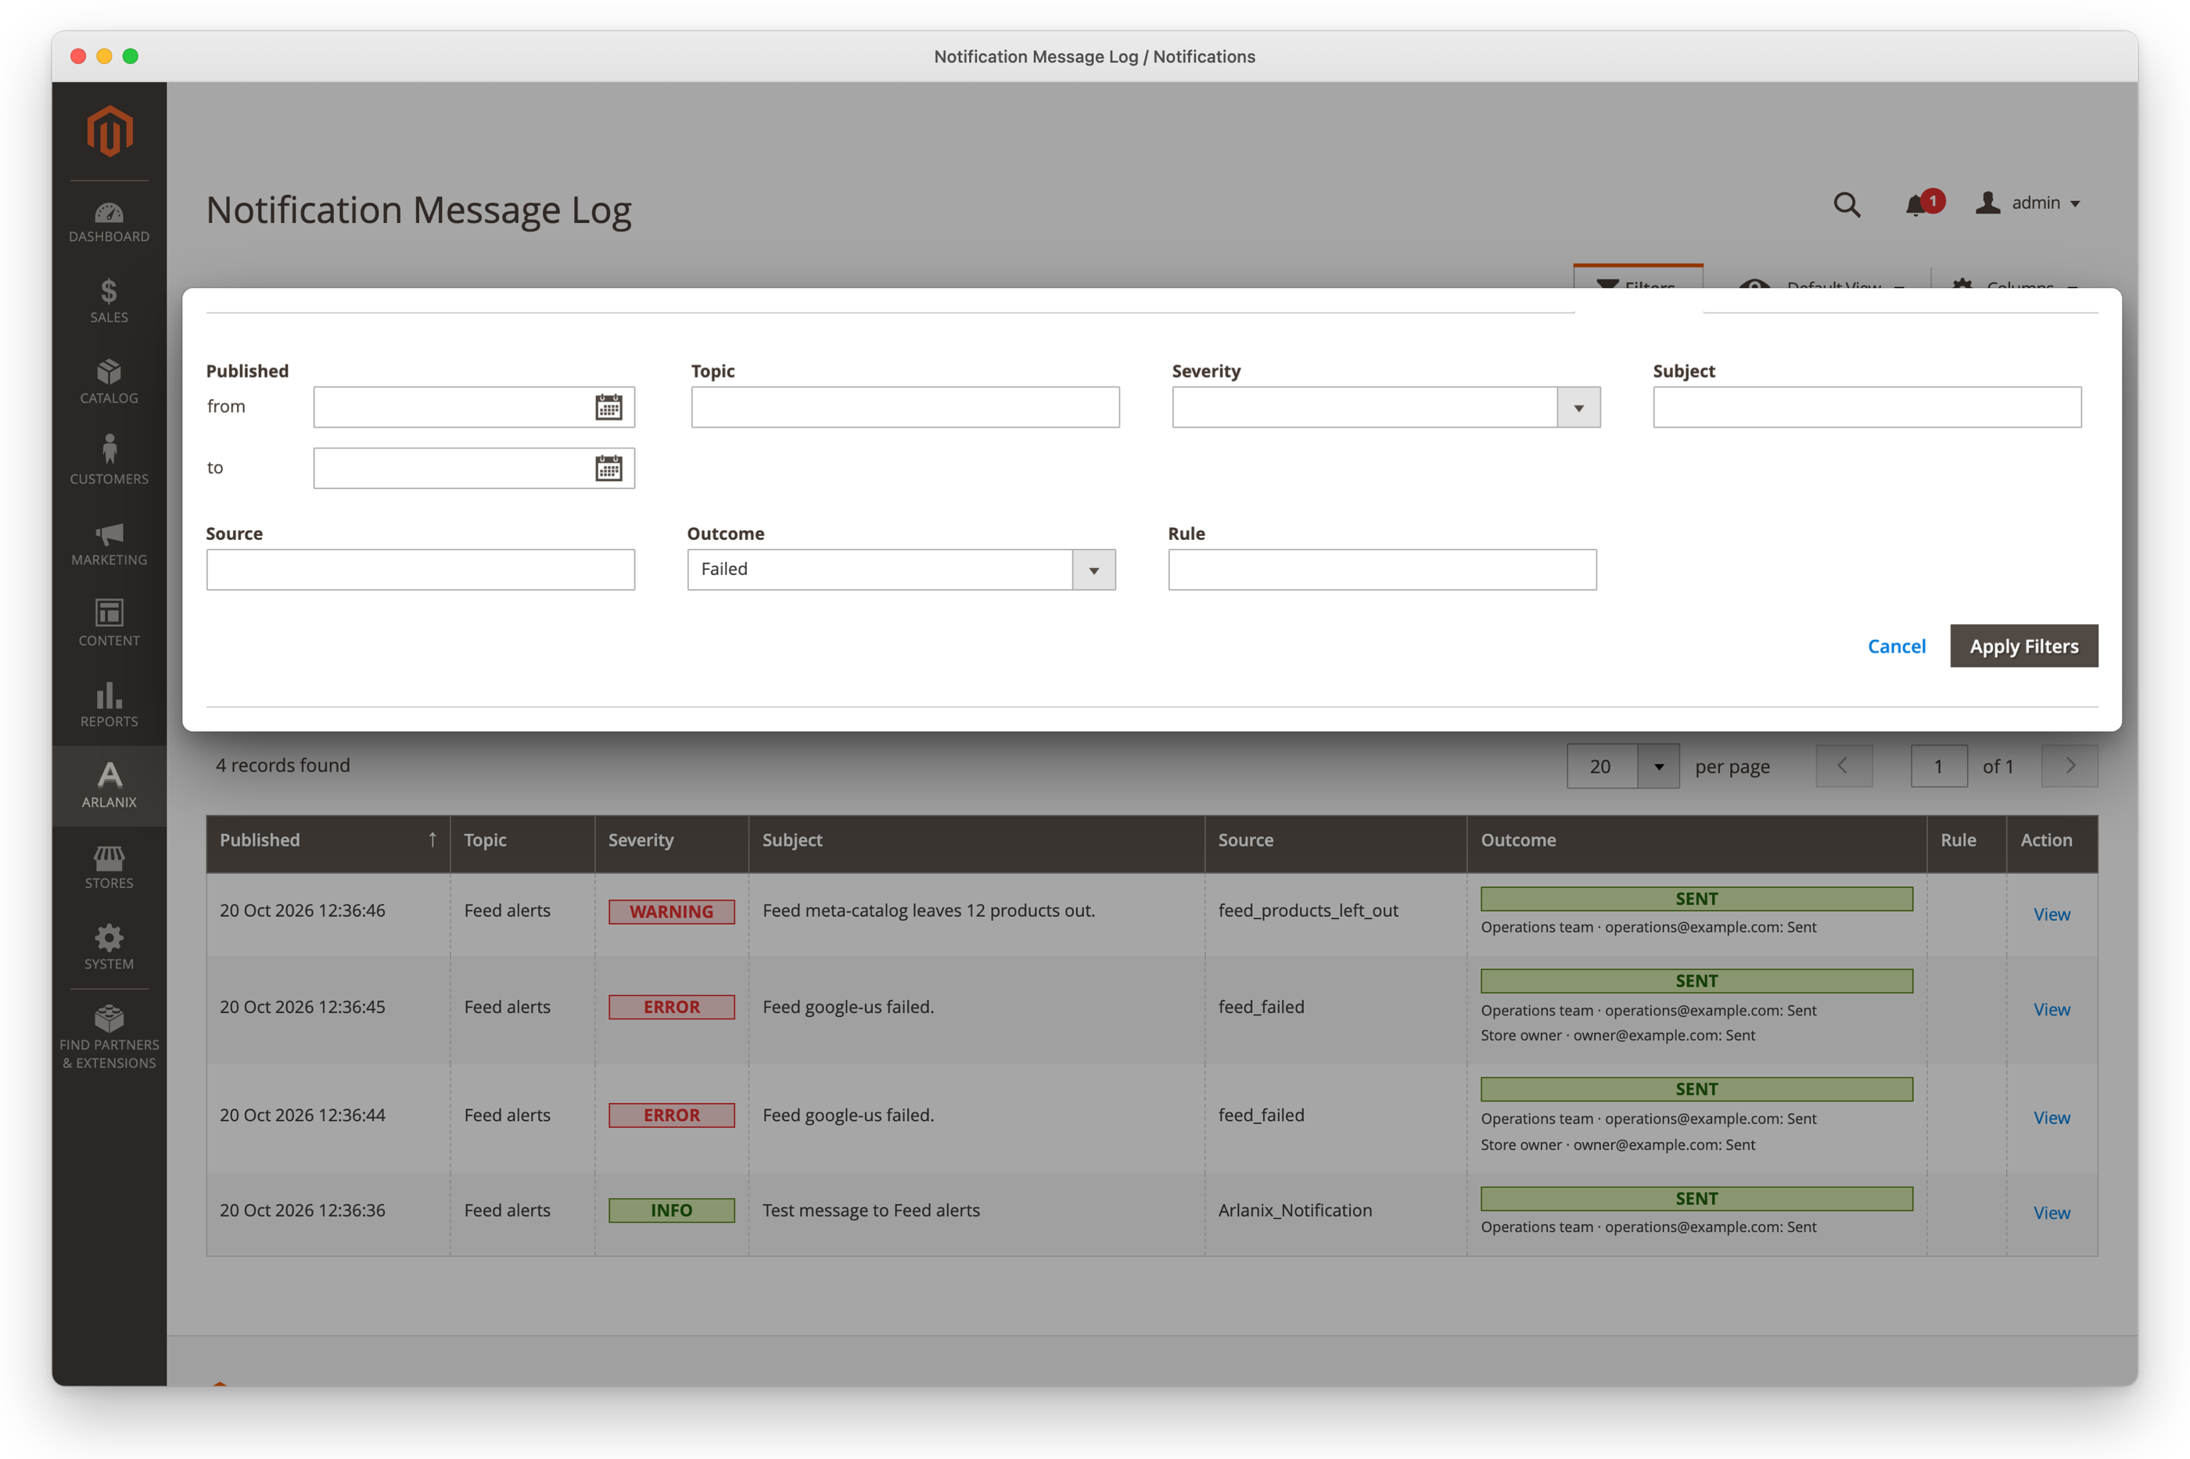Click the Magento logo
Image resolution: width=2190 pixels, height=1459 pixels.
(109, 131)
